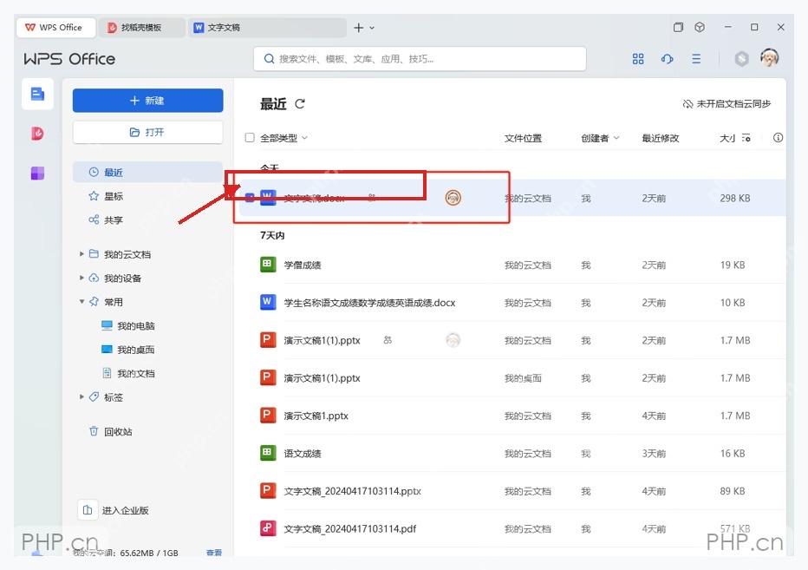This screenshot has height=570, width=808.
Task: Click the 新建 button
Action: tap(147, 101)
